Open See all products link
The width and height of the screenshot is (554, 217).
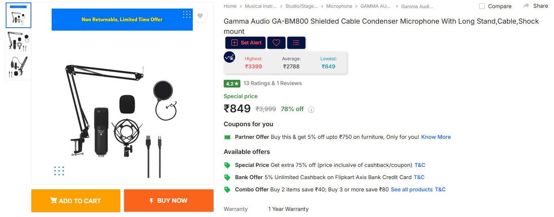coord(412,190)
